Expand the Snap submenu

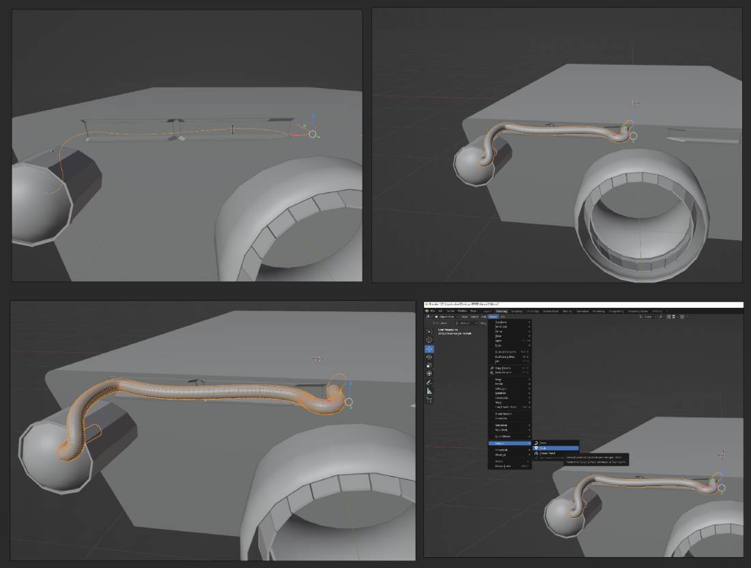510,345
